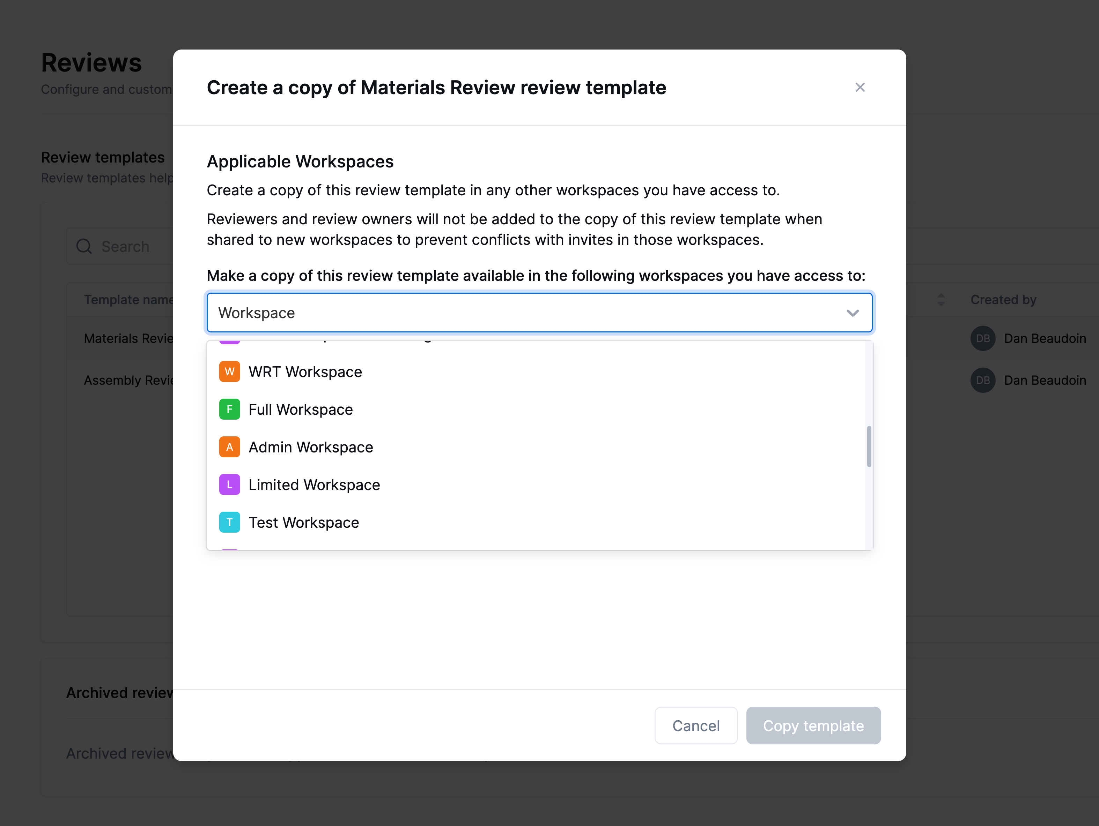1099x826 pixels.
Task: Click the Reviews page heading
Action: tap(91, 62)
